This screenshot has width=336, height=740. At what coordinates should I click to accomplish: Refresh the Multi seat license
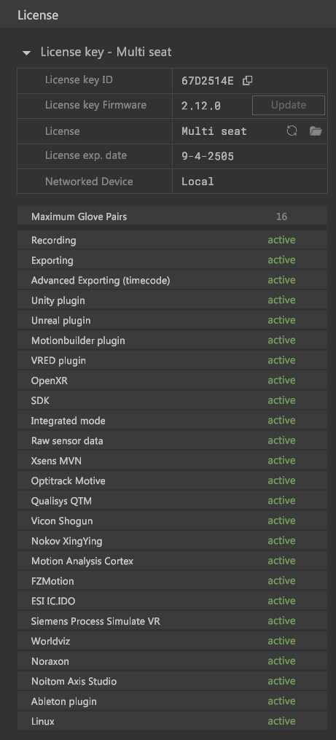292,131
